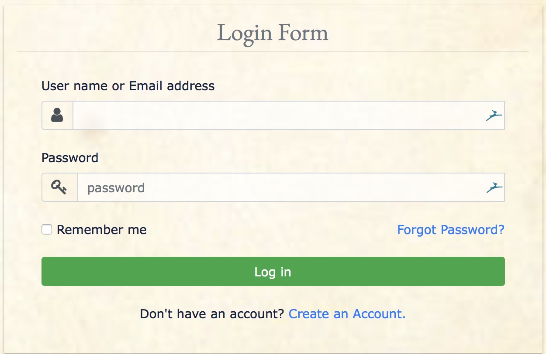Click the green Log in button
546x354 pixels.
(x=273, y=272)
